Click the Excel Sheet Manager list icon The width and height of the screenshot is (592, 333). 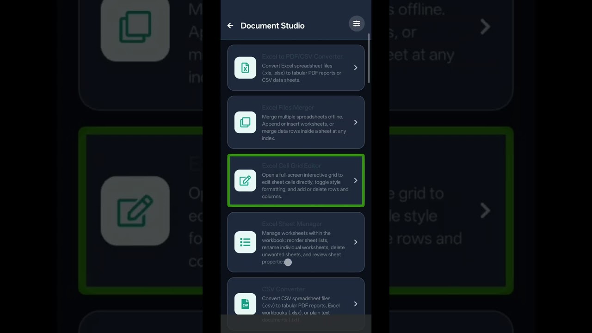click(245, 242)
